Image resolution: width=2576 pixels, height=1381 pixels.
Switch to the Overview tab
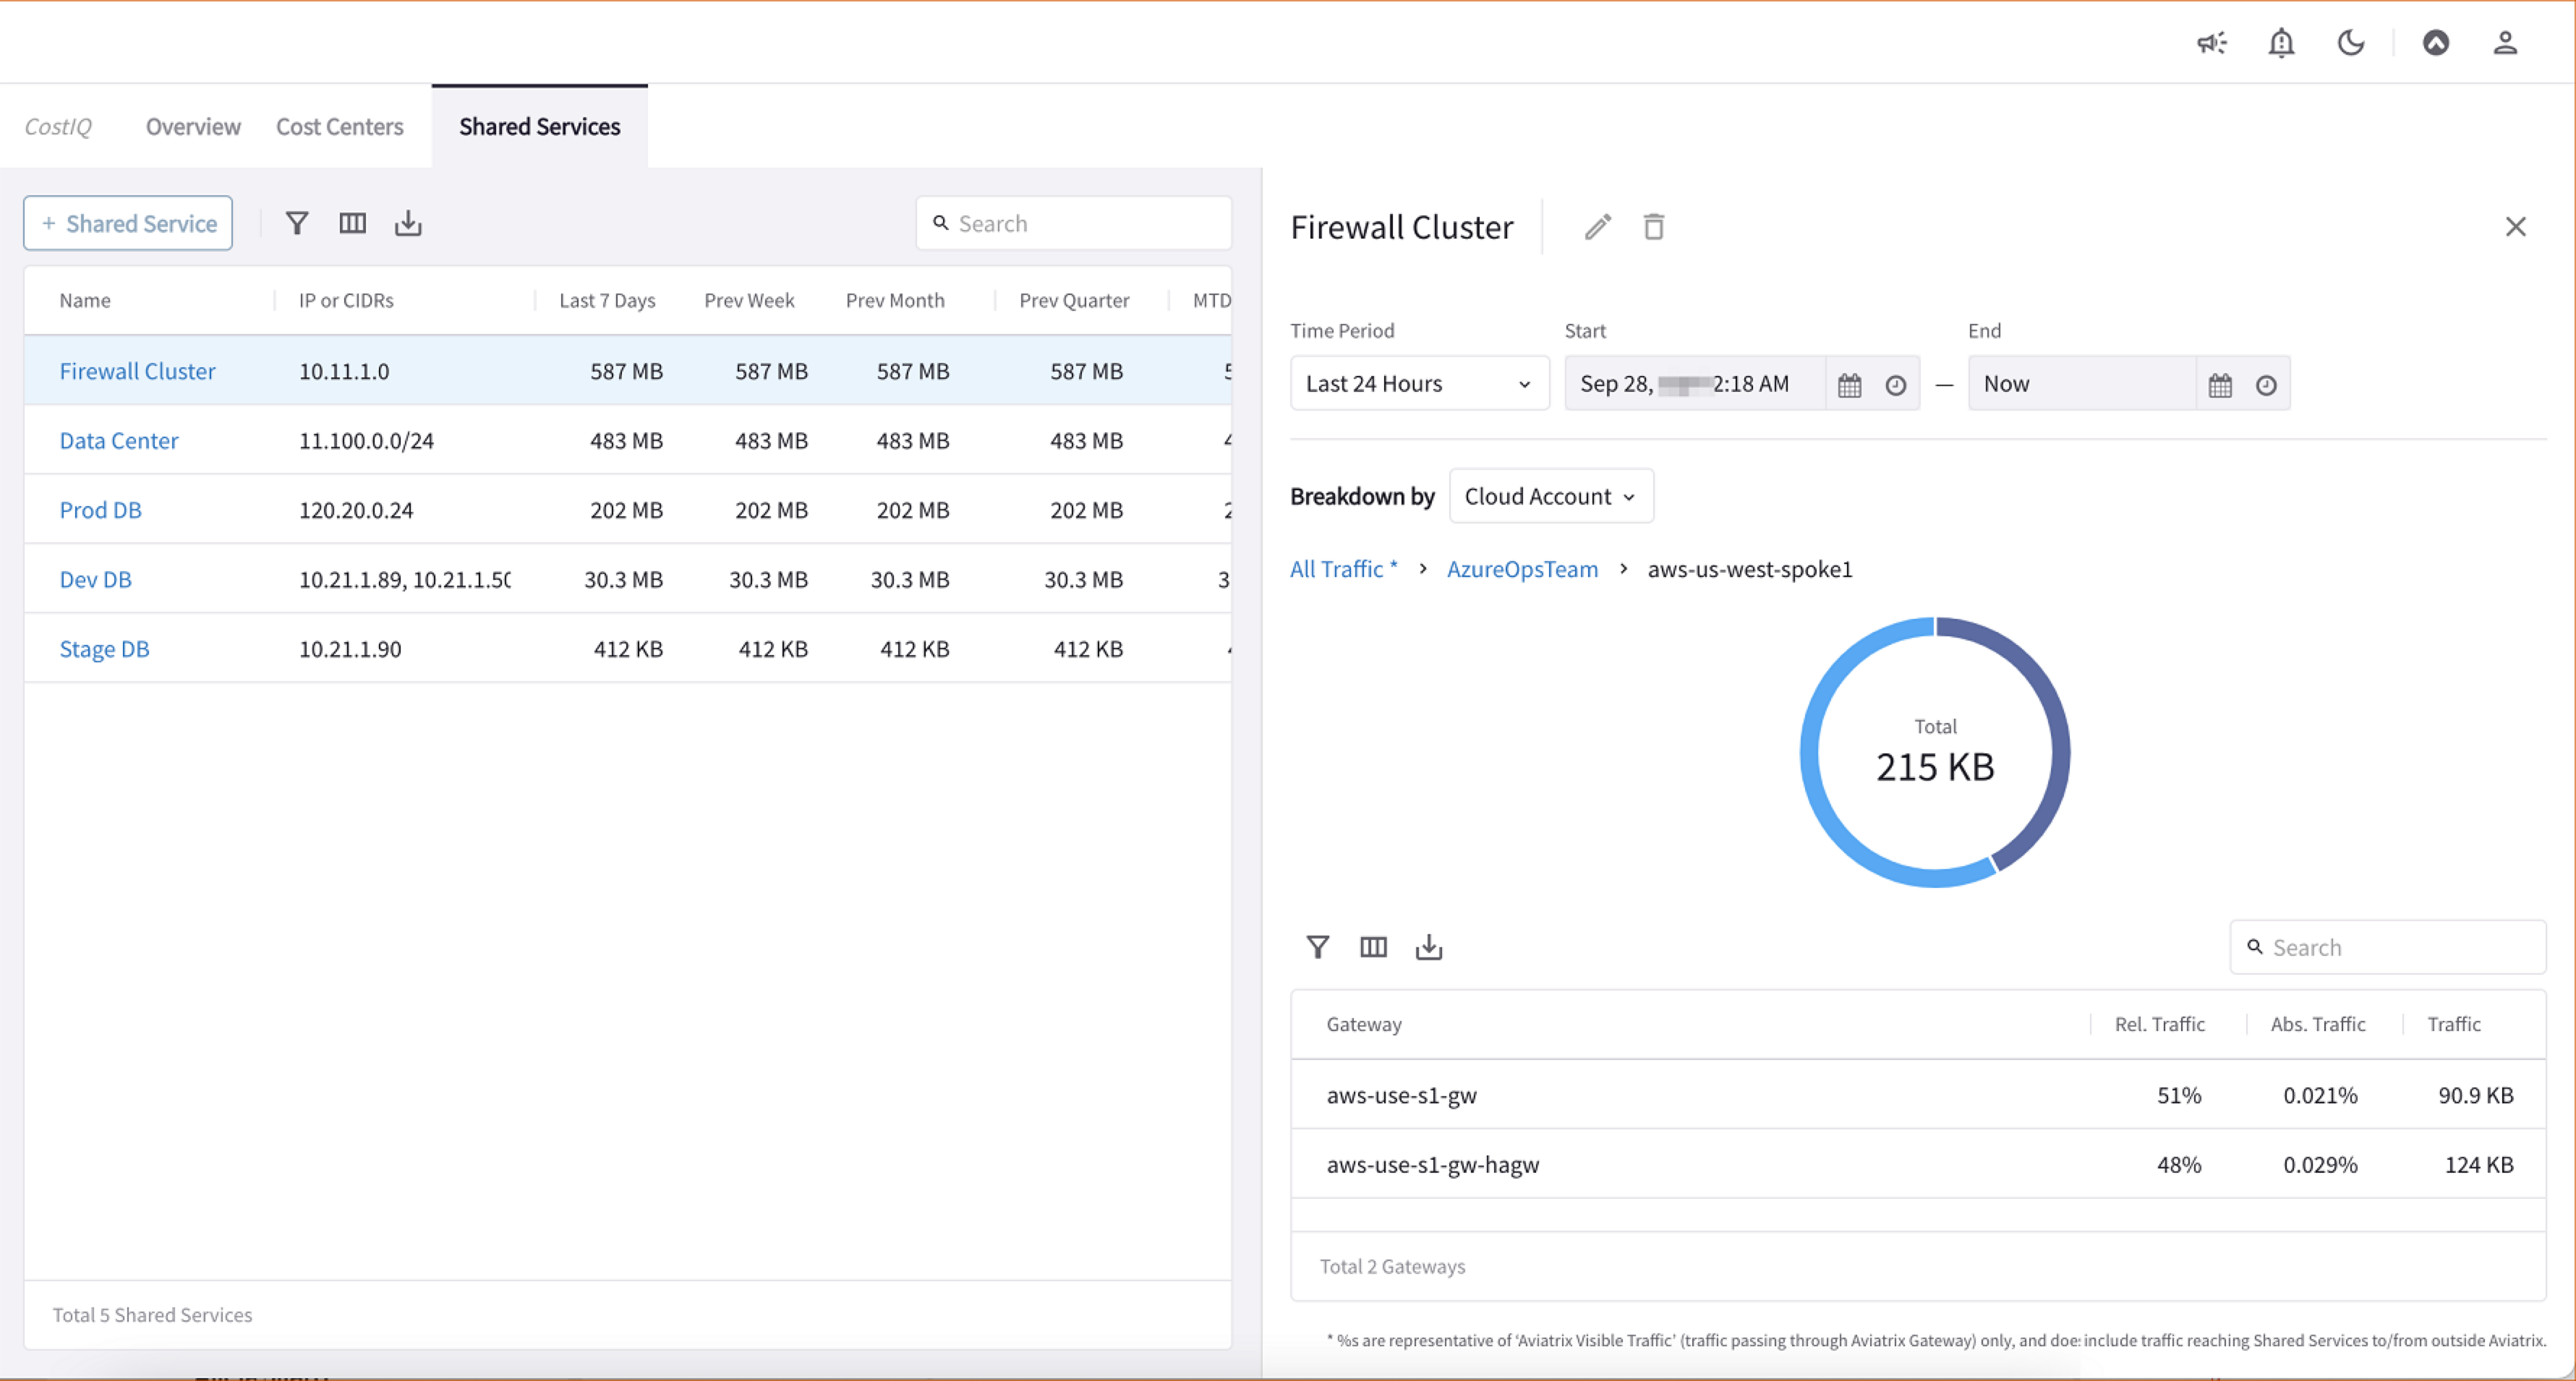click(x=193, y=127)
